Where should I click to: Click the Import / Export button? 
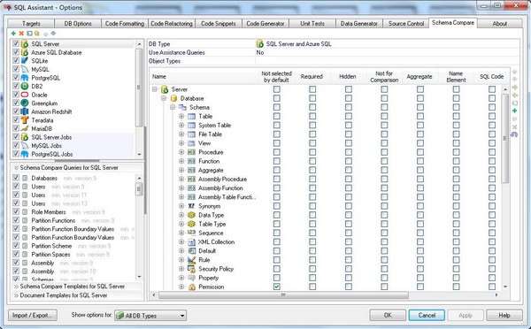(x=33, y=315)
